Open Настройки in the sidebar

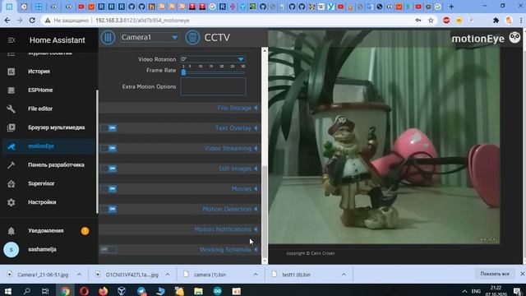(42, 202)
